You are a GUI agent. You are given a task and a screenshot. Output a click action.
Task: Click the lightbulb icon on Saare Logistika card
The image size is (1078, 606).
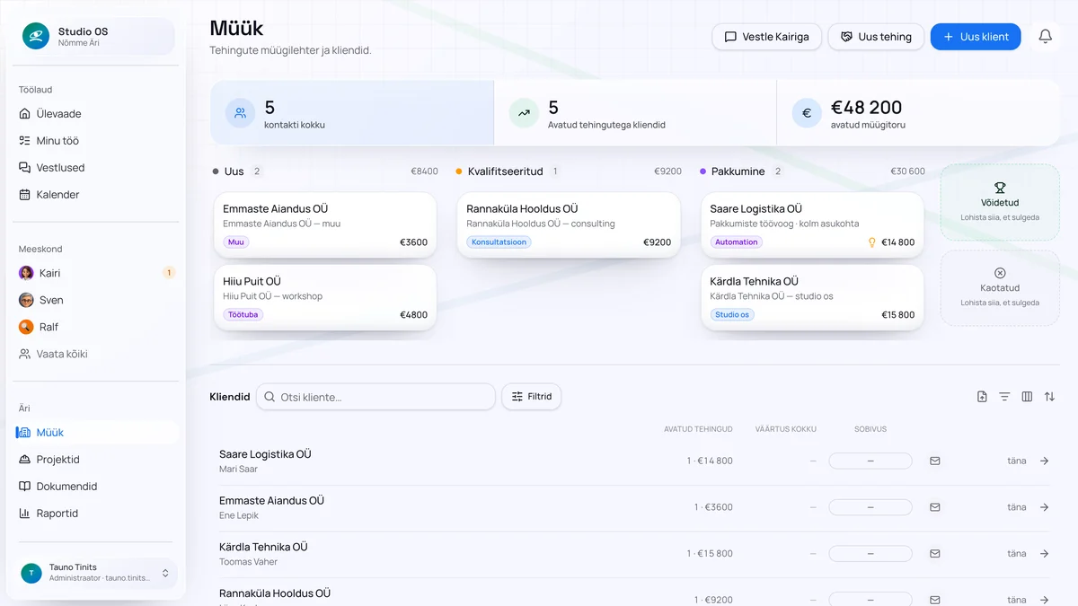[871, 242]
